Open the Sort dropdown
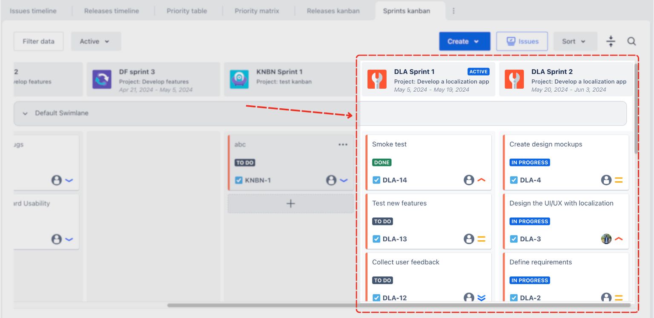The width and height of the screenshot is (654, 318). pos(575,41)
